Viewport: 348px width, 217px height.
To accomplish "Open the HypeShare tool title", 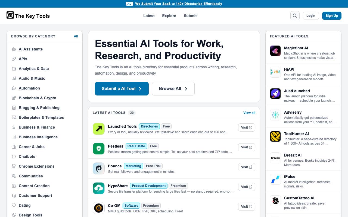I will tap(118, 186).
